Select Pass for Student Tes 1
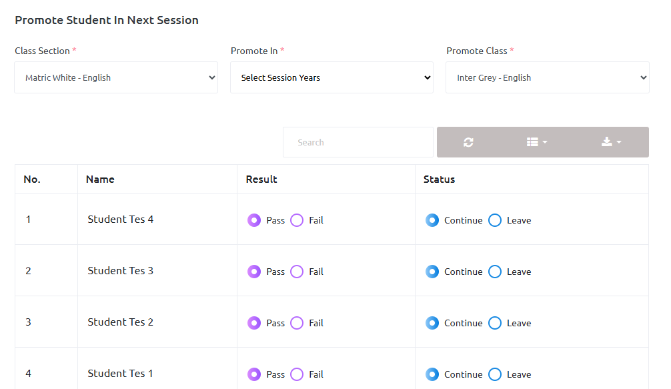The width and height of the screenshot is (671, 389). pos(254,374)
